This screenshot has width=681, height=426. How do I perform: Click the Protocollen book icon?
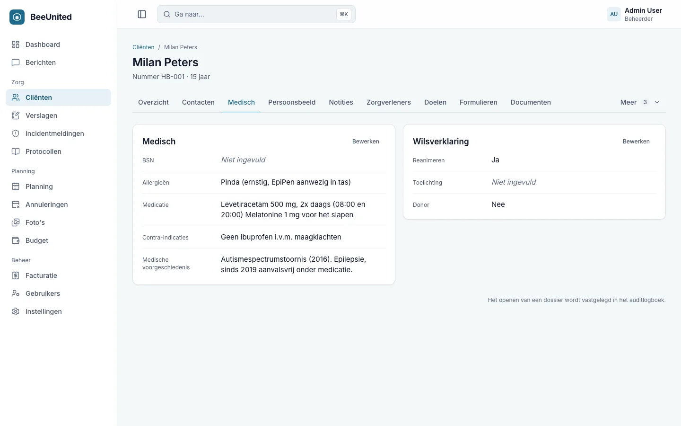click(x=16, y=151)
